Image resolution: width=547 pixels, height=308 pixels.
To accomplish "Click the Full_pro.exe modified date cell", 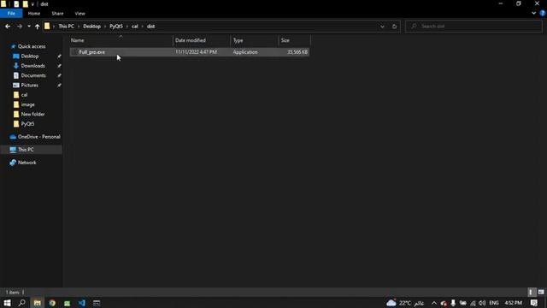I will point(196,52).
